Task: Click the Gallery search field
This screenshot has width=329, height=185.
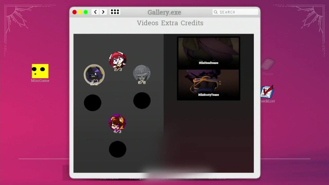Action: click(235, 12)
